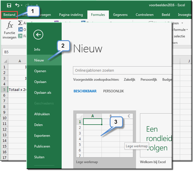Switch to the Pagina-indeling tab
The height and width of the screenshot is (175, 194).
click(71, 15)
